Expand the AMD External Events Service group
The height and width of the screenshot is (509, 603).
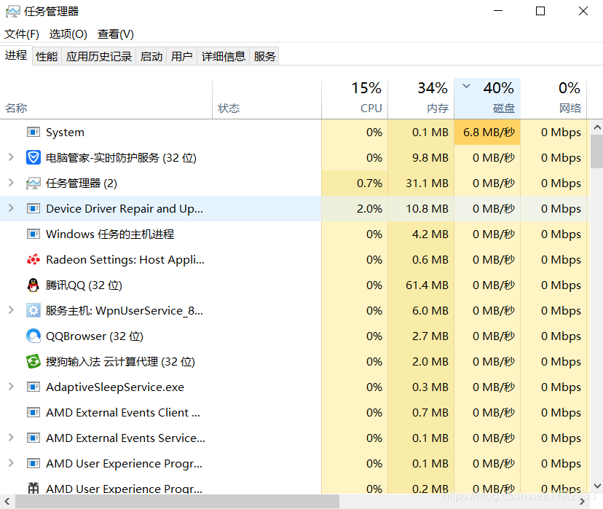click(x=11, y=437)
